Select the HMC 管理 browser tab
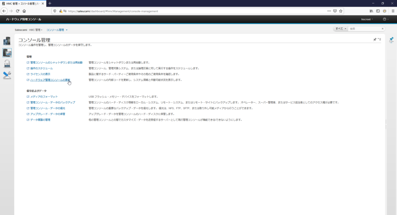 [24, 3]
